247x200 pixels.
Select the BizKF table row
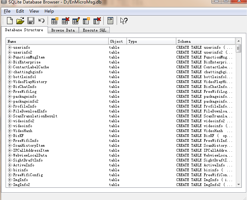(x=121, y=136)
